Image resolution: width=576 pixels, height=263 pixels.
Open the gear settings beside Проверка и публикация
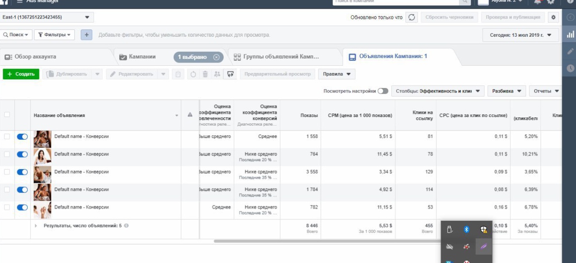553,17
